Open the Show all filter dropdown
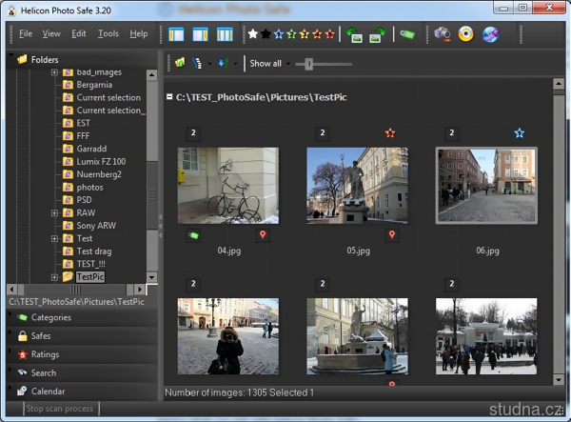 [268, 64]
